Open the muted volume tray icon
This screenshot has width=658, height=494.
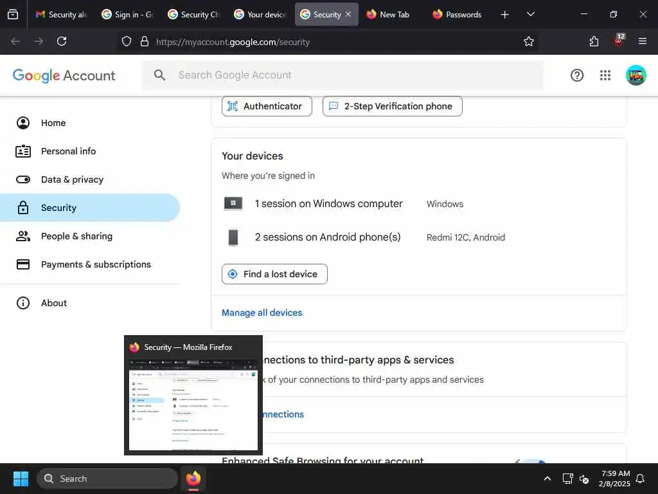[x=583, y=479]
